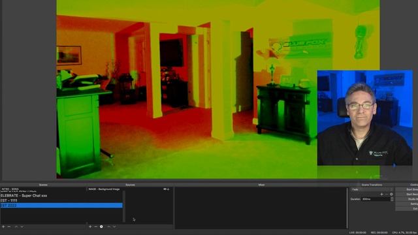
Task: Remove the selected scene with the Scenes minus icon
Action: pyautogui.click(x=9, y=227)
